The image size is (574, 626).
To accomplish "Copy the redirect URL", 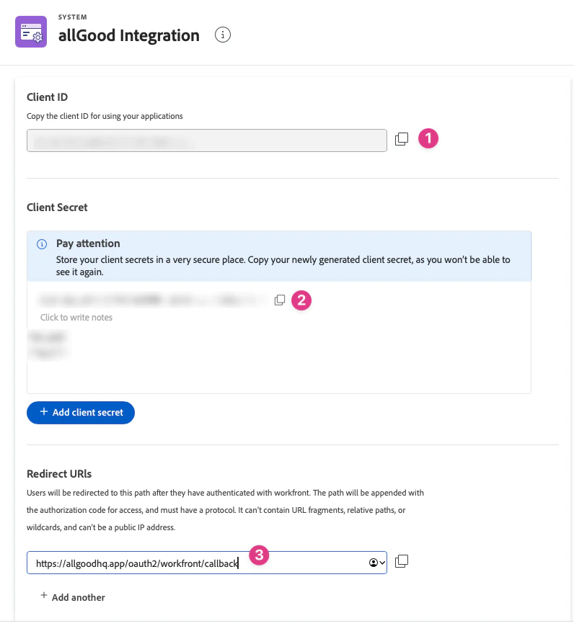I will [x=402, y=560].
